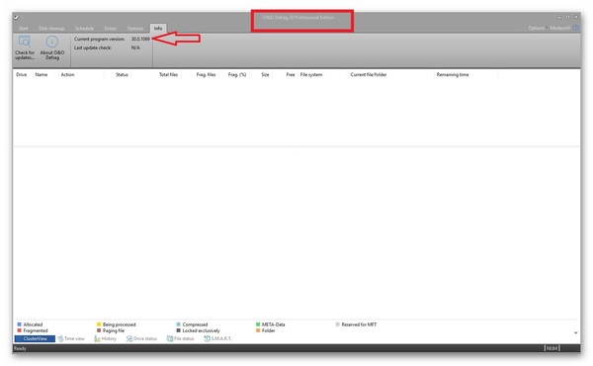The image size is (593, 366).
Task: Click the META-Data green swatch
Action: click(x=258, y=324)
